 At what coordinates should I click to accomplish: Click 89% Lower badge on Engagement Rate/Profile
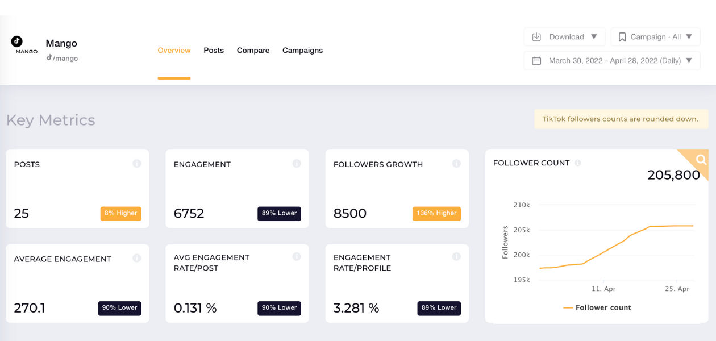point(439,308)
